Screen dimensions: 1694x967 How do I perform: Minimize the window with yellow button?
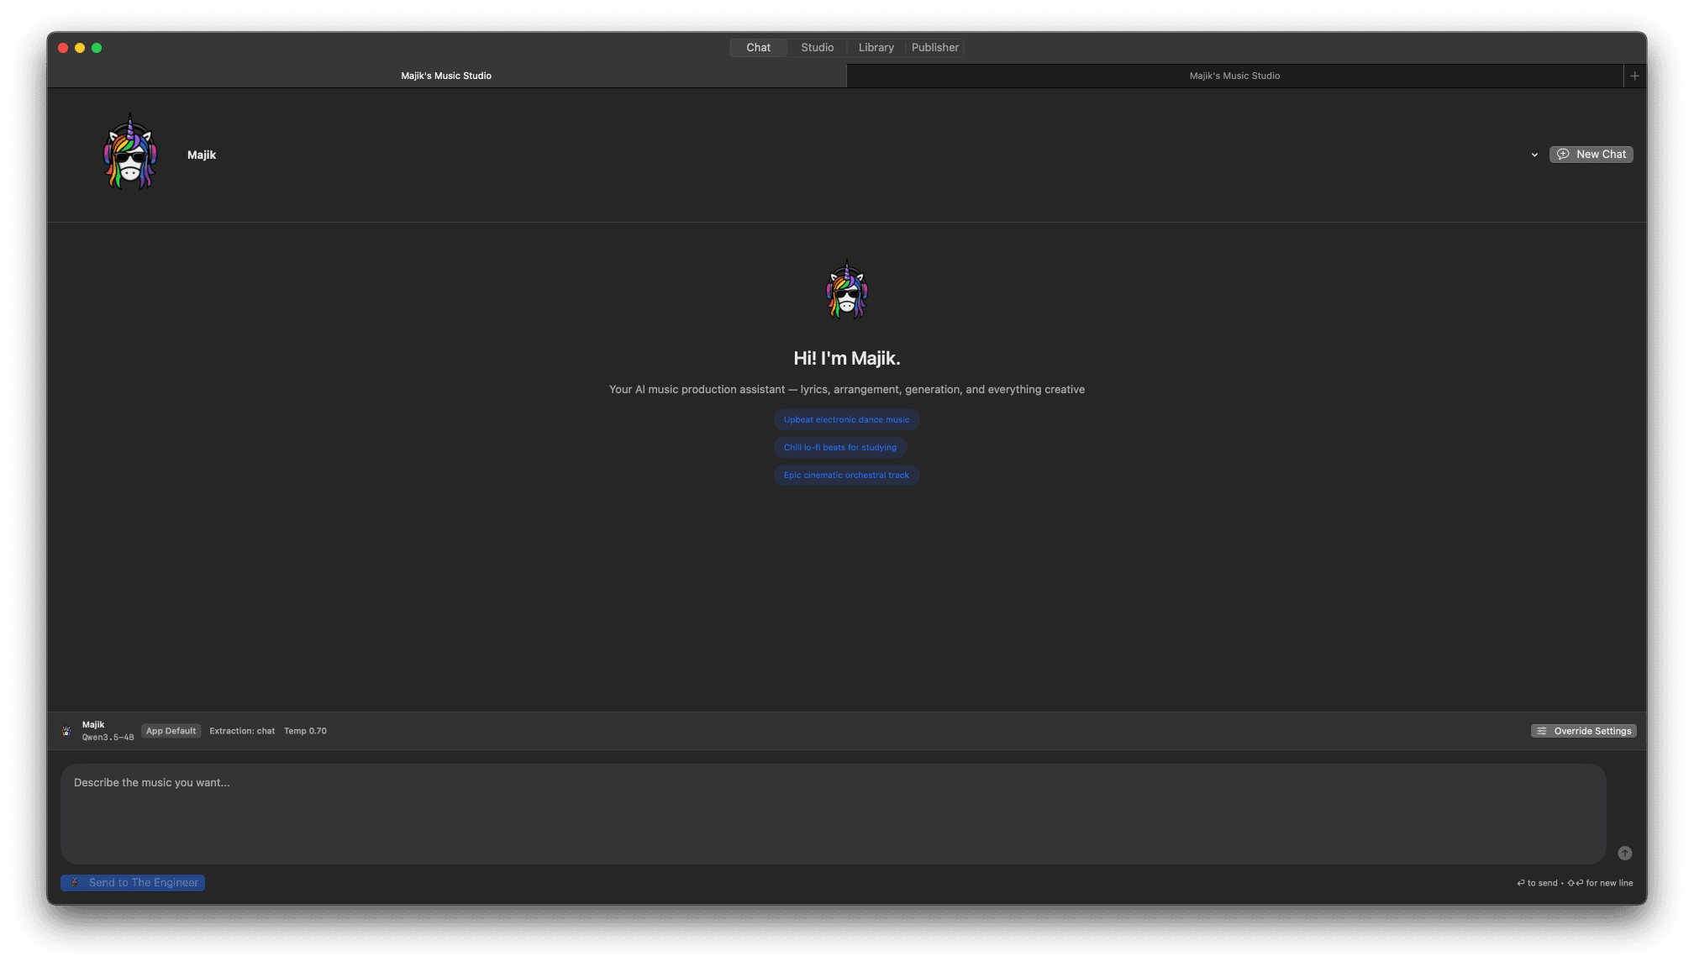(x=80, y=48)
